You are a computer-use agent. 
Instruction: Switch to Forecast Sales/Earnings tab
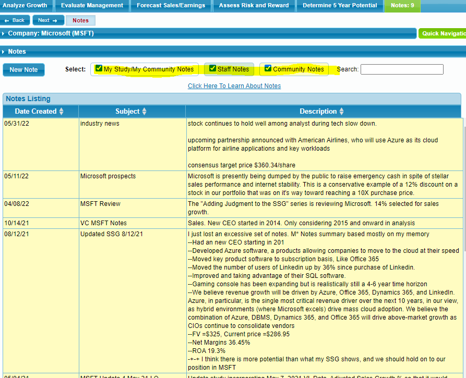[x=171, y=5]
